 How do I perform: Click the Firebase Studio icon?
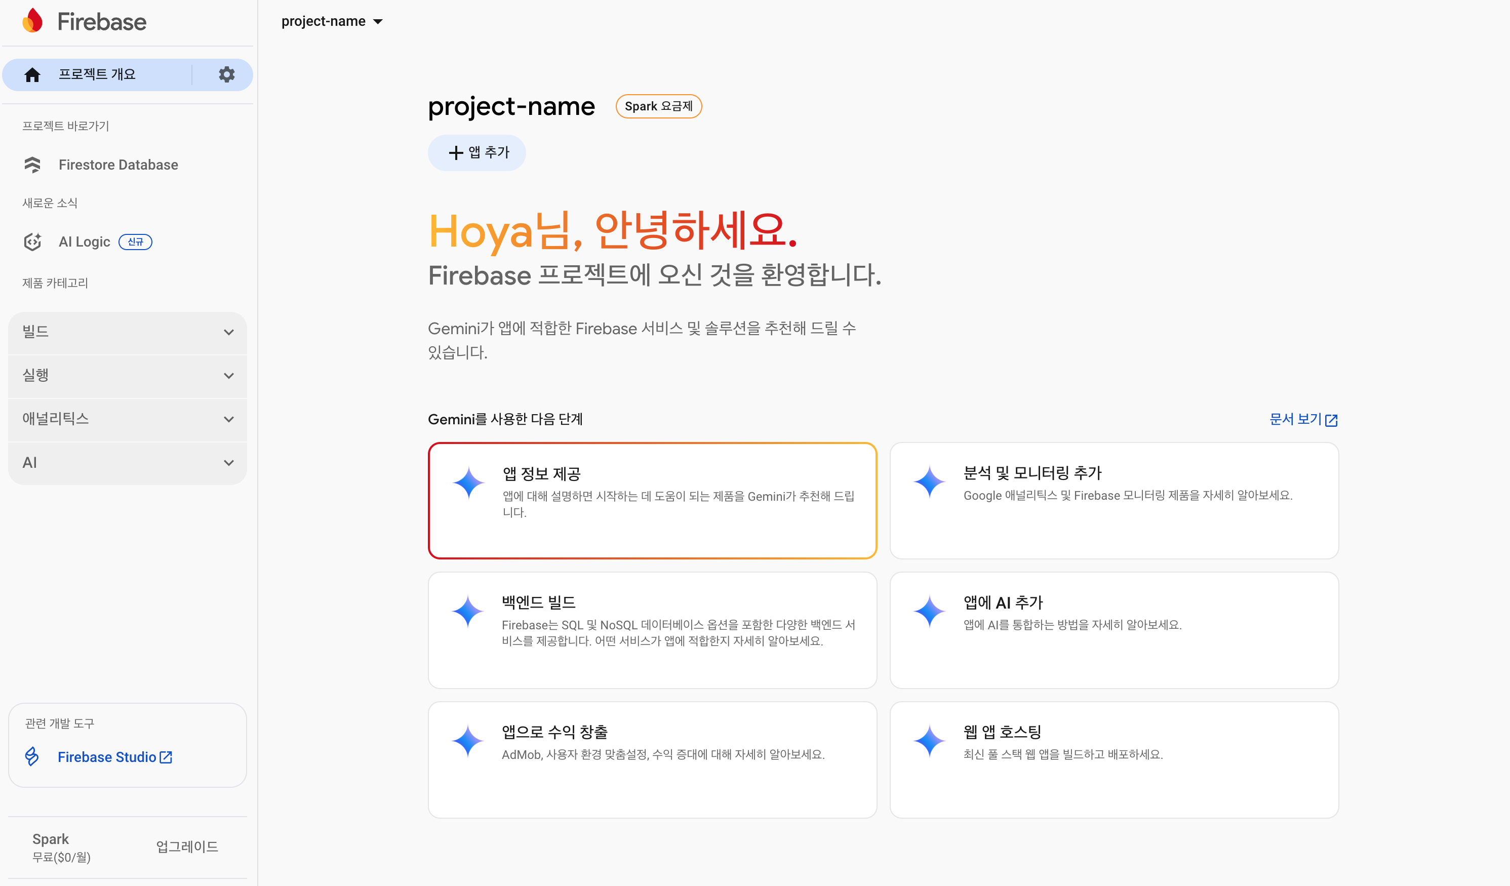[32, 756]
